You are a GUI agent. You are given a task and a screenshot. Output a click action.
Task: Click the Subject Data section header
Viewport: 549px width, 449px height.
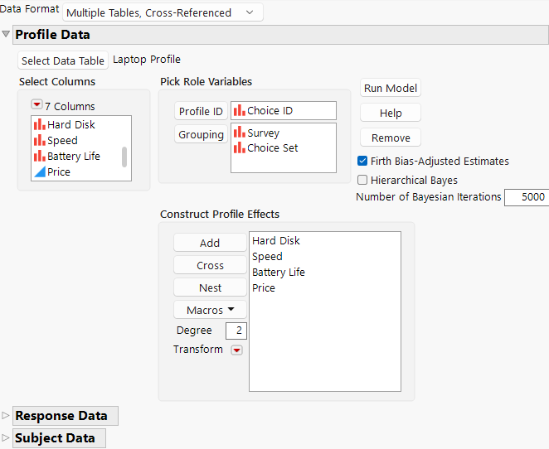(59, 438)
